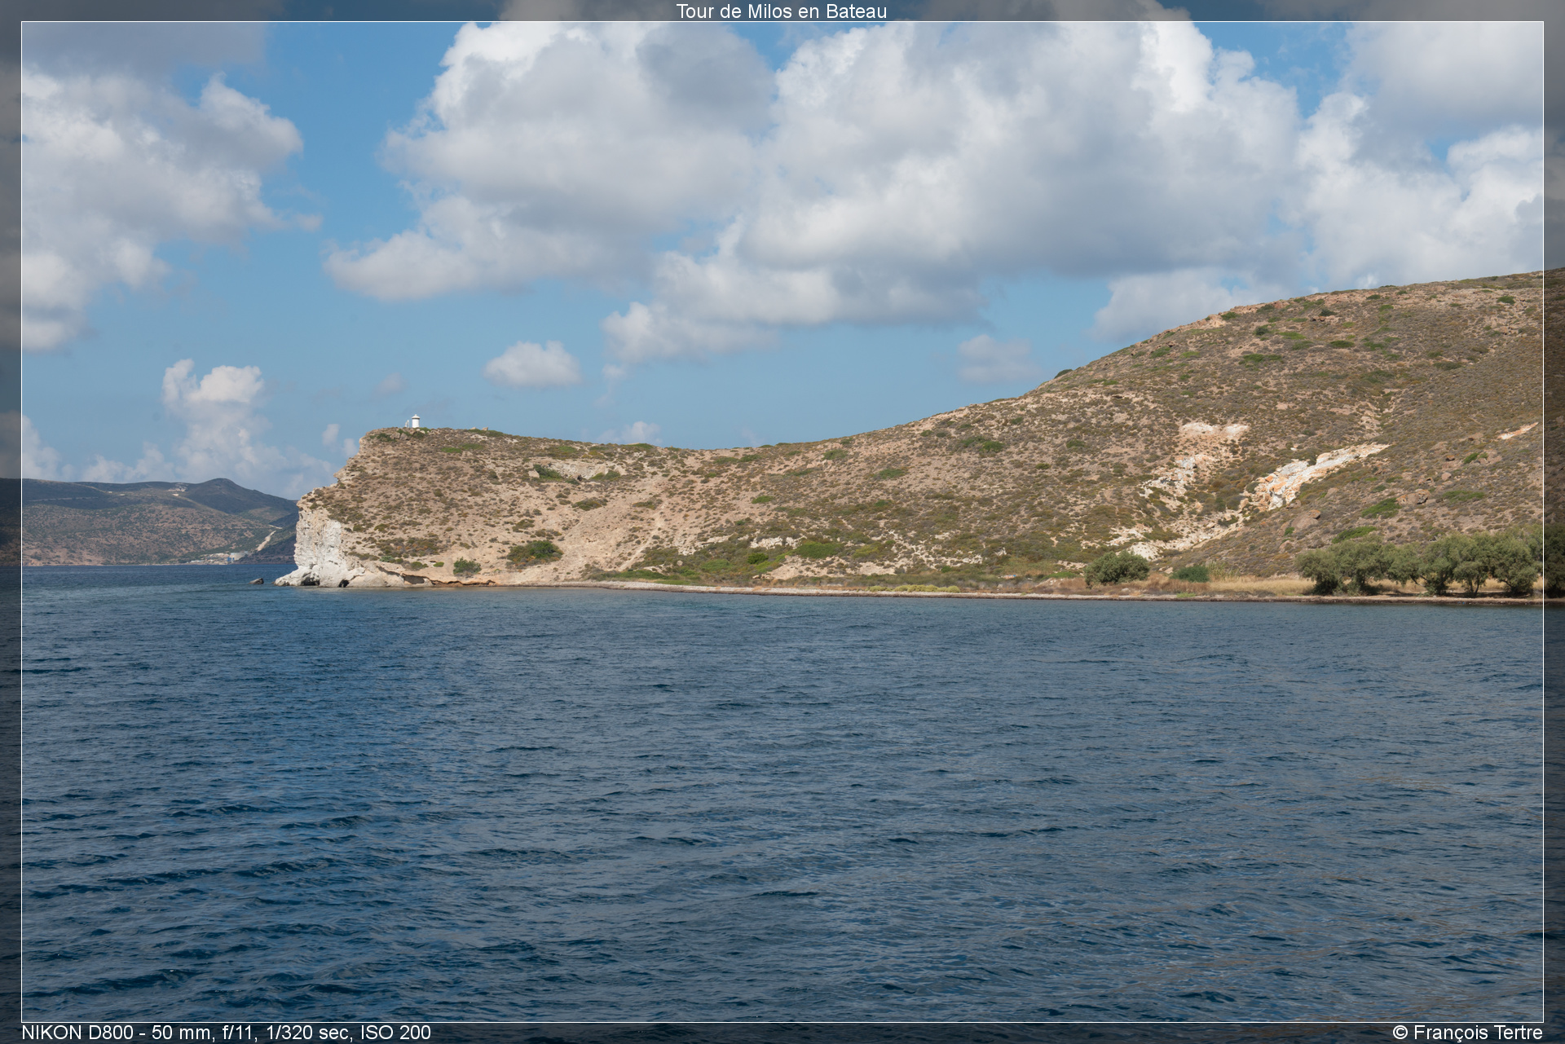Click the main seascape photo
Image resolution: width=1565 pixels, height=1044 pixels.
[x=782, y=522]
